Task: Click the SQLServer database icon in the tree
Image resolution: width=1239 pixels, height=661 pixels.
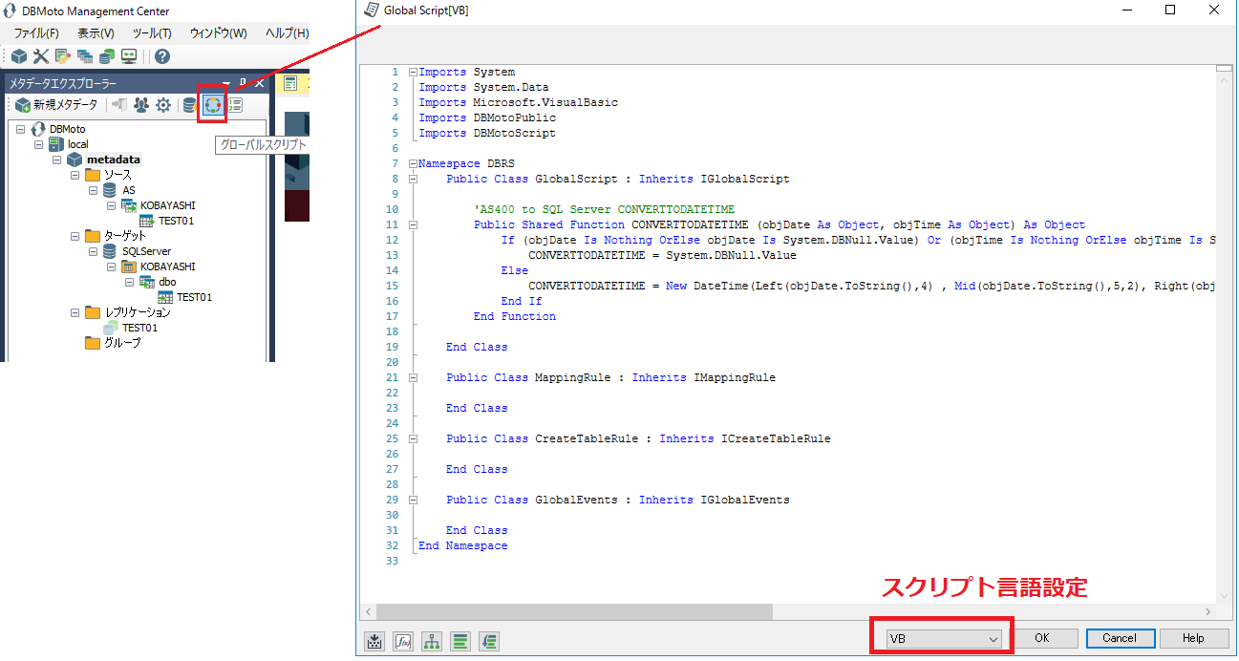Action: coord(110,251)
